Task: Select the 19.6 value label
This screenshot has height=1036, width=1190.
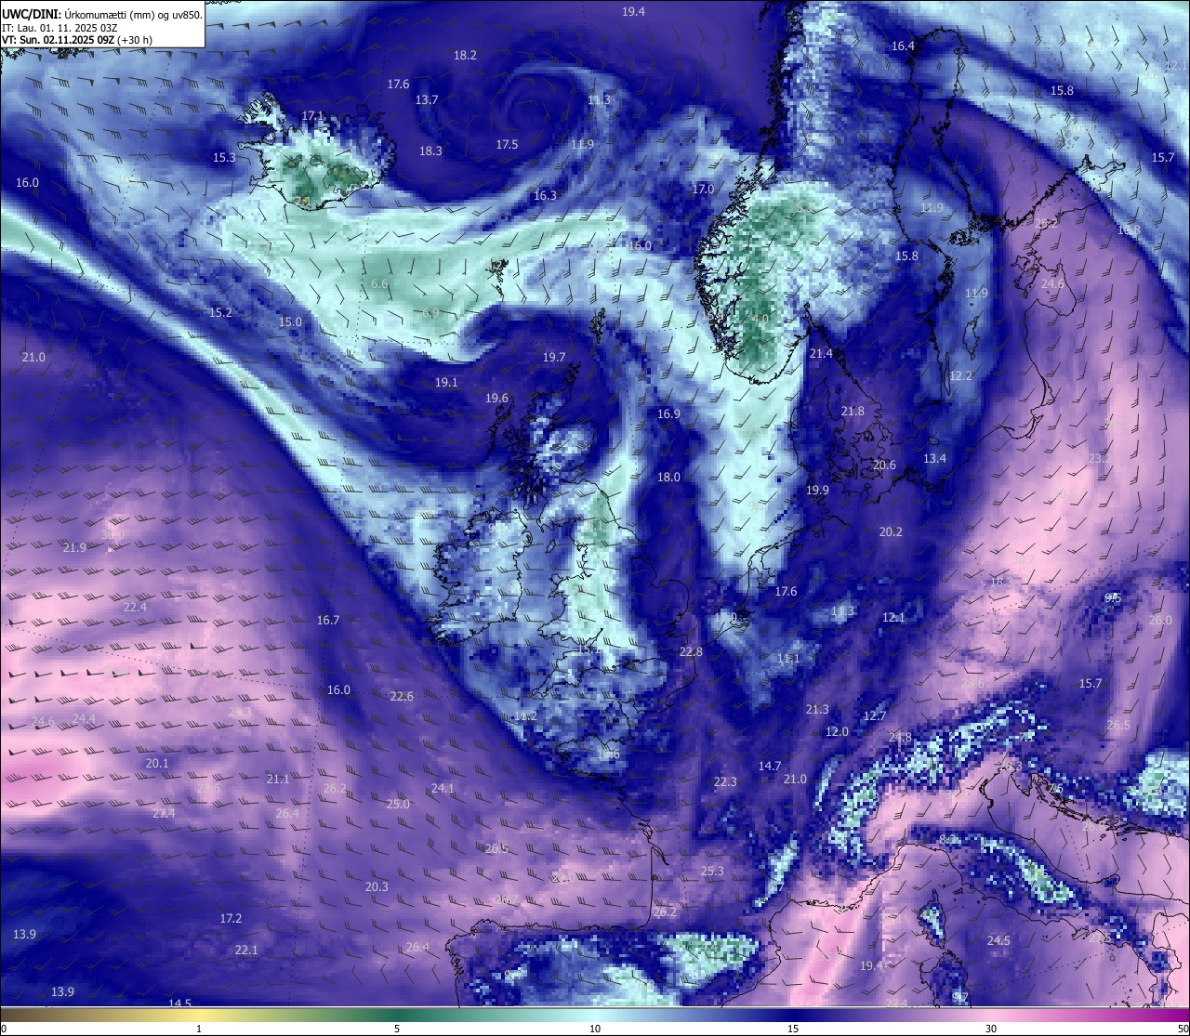Action: pyautogui.click(x=496, y=398)
